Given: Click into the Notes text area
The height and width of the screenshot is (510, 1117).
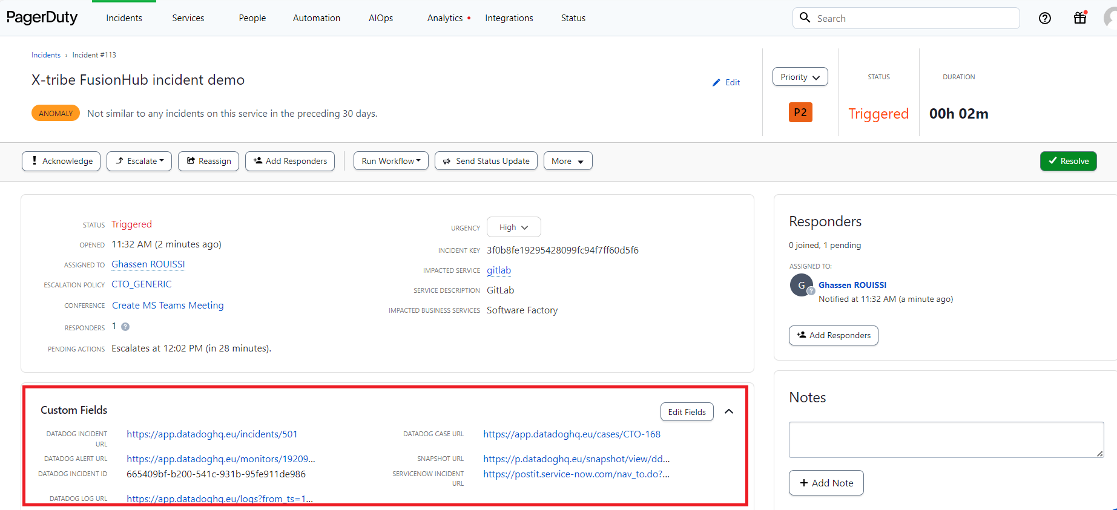Looking at the screenshot, I should [x=946, y=440].
